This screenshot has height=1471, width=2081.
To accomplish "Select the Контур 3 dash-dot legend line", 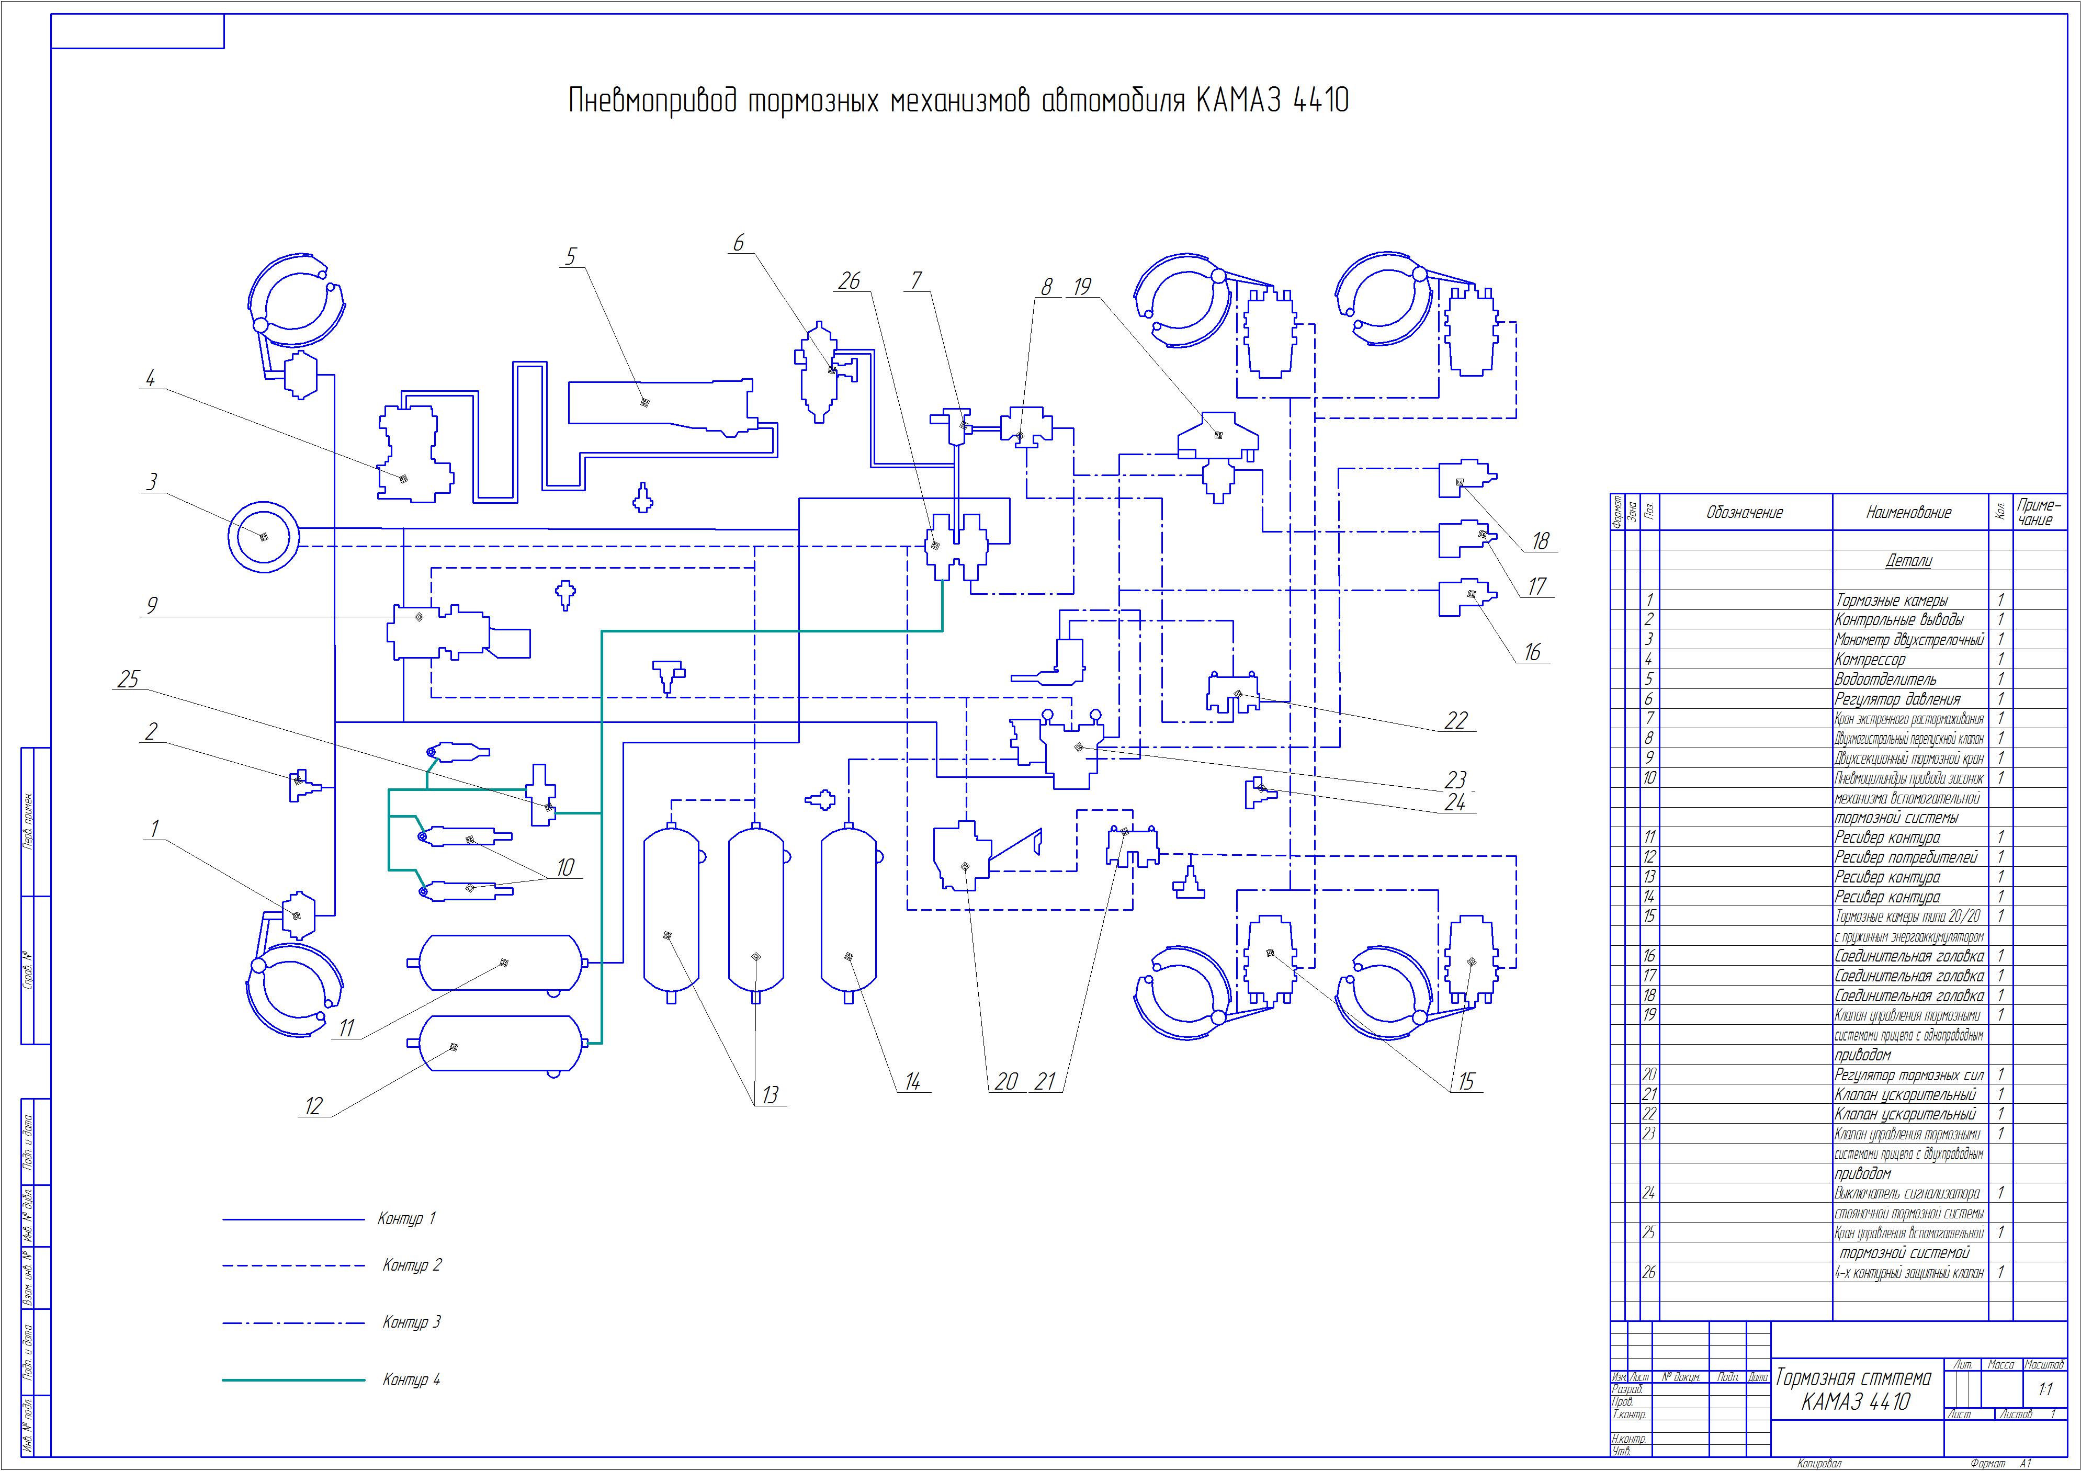I will (x=293, y=1323).
